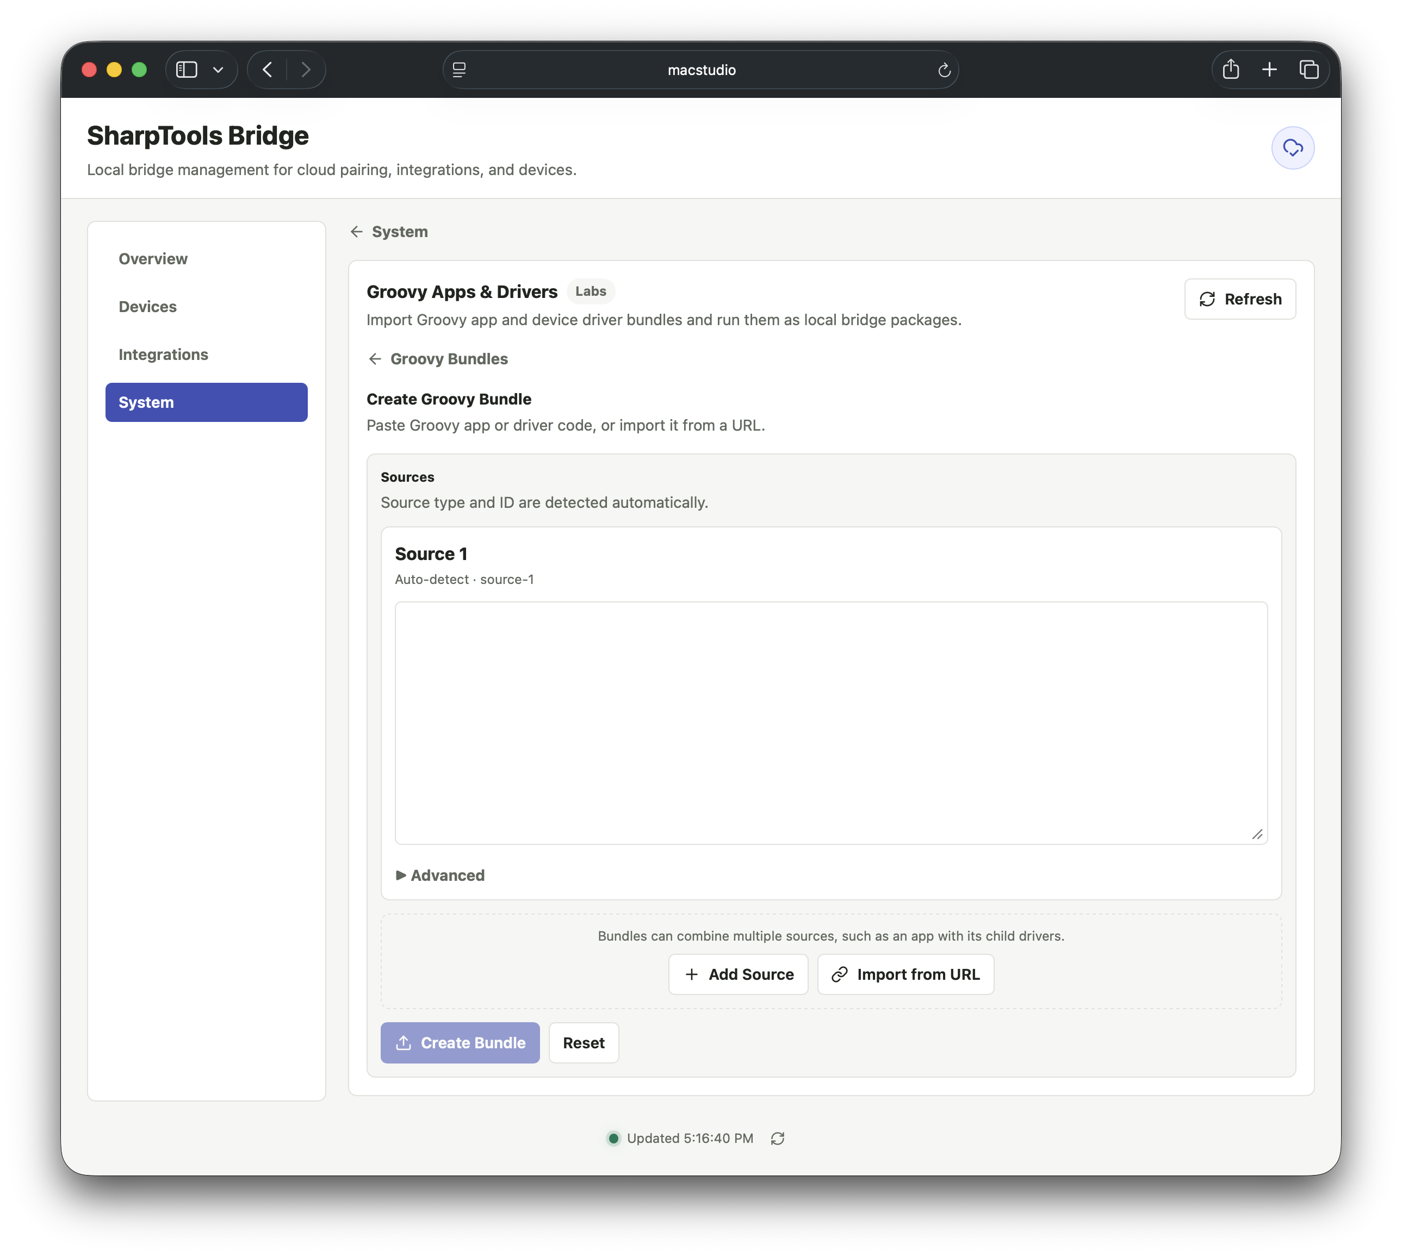This screenshot has height=1256, width=1402.
Task: Go forward with the browser forward arrow
Action: [x=306, y=70]
